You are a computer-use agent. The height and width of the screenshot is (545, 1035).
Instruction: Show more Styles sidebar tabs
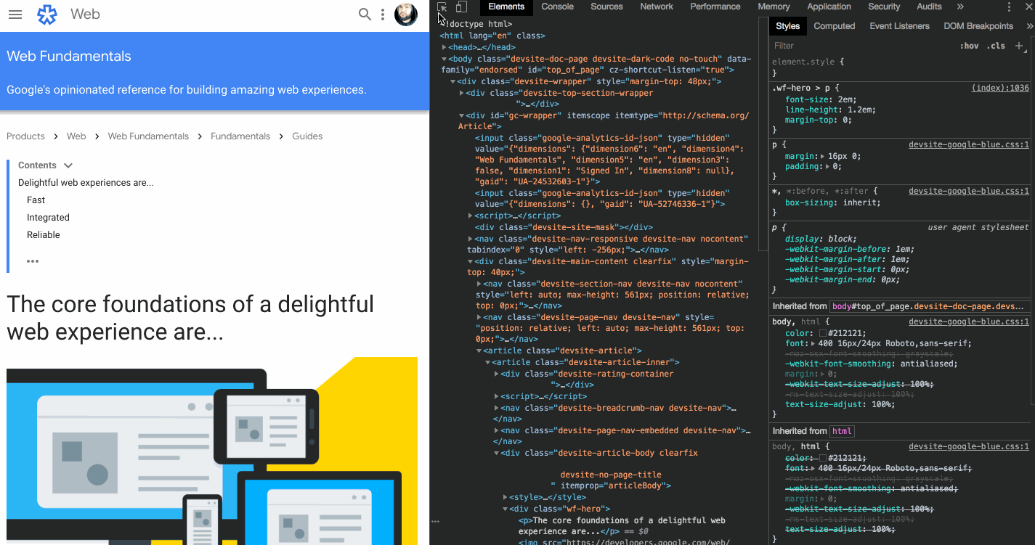pyautogui.click(x=1029, y=26)
